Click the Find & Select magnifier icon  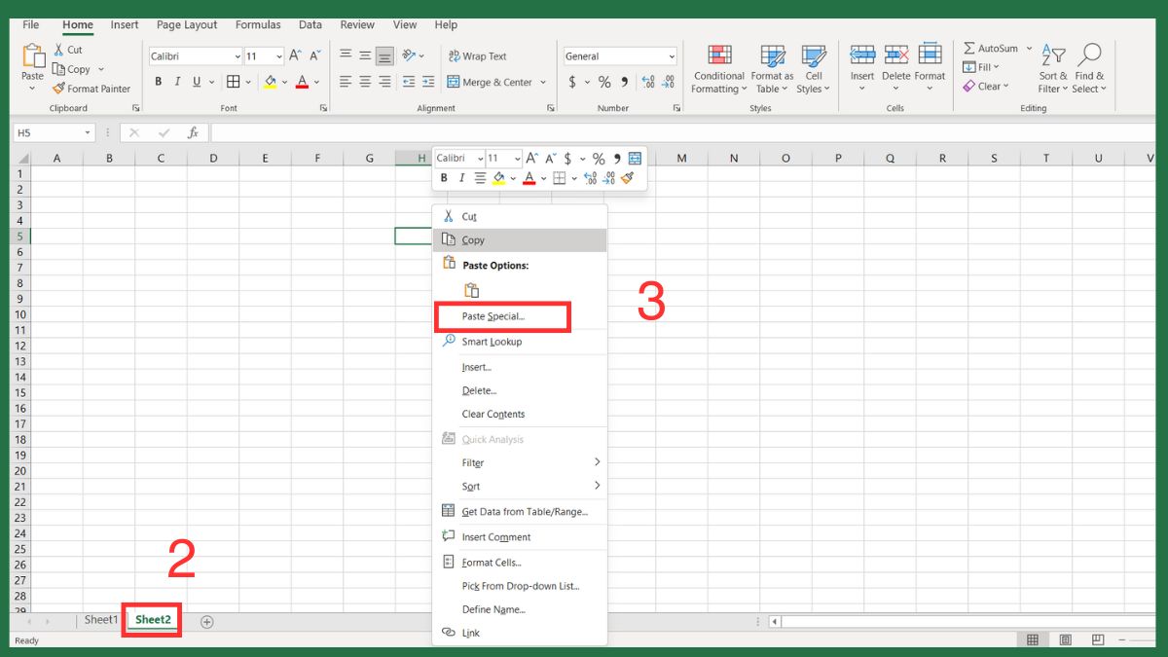pos(1089,56)
